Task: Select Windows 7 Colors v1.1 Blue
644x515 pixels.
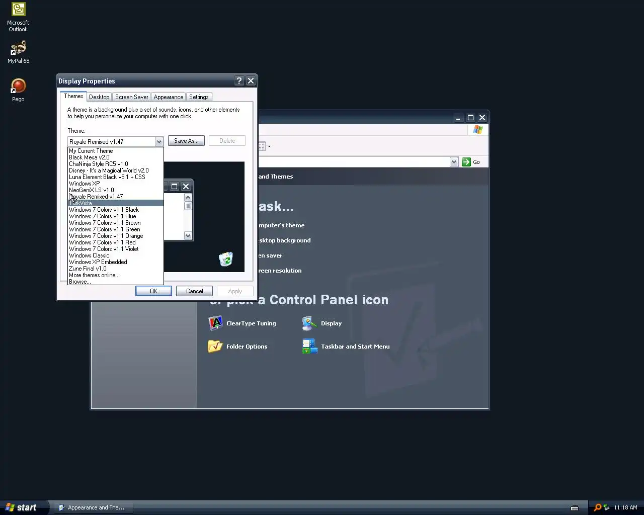Action: click(116, 216)
